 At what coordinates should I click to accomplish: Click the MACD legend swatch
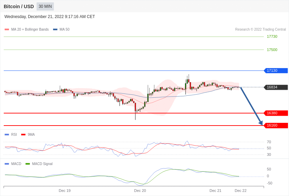pos(7,164)
